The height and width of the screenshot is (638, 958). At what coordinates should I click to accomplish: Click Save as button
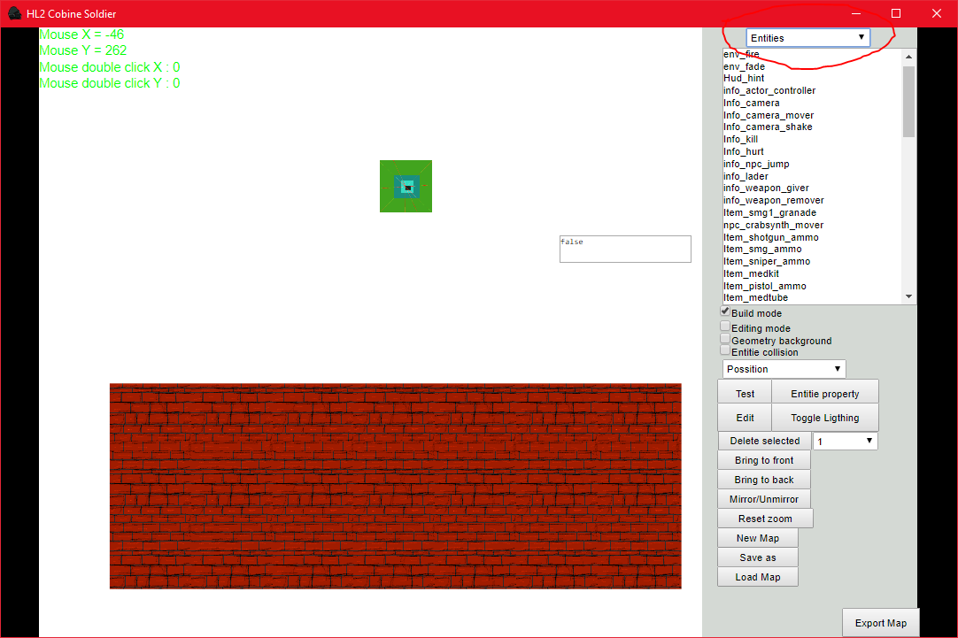pos(758,557)
